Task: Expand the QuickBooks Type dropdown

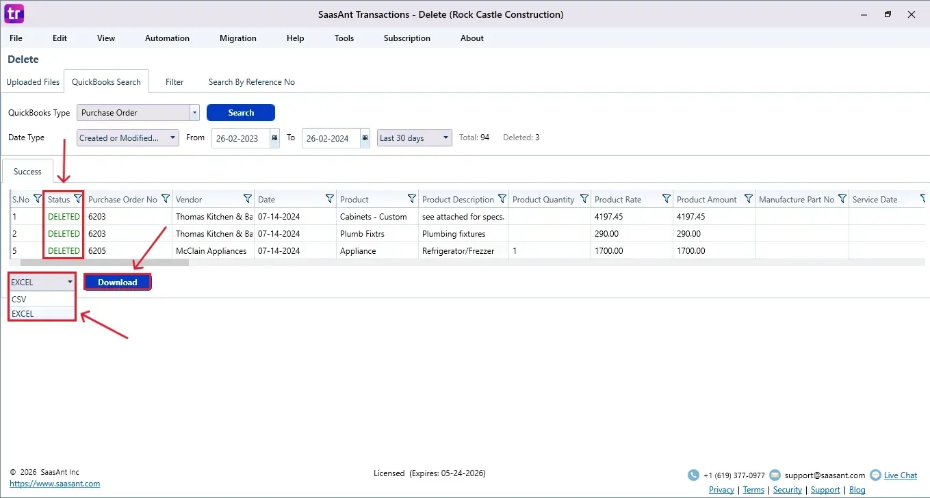Action: [x=194, y=113]
